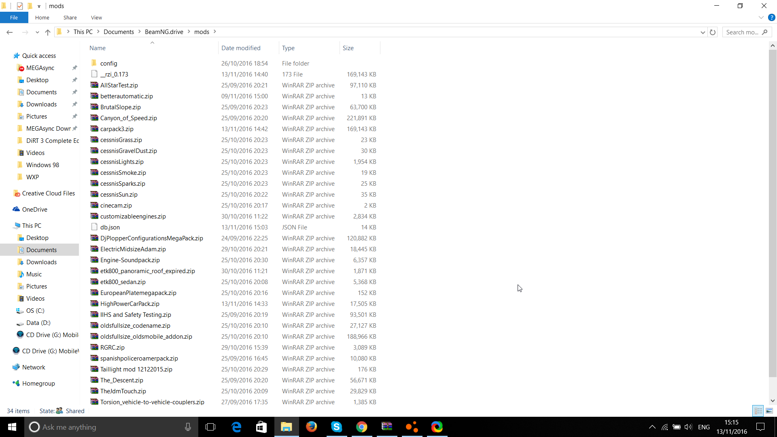
Task: Open recent locations dropdown arrow
Action: (x=37, y=32)
